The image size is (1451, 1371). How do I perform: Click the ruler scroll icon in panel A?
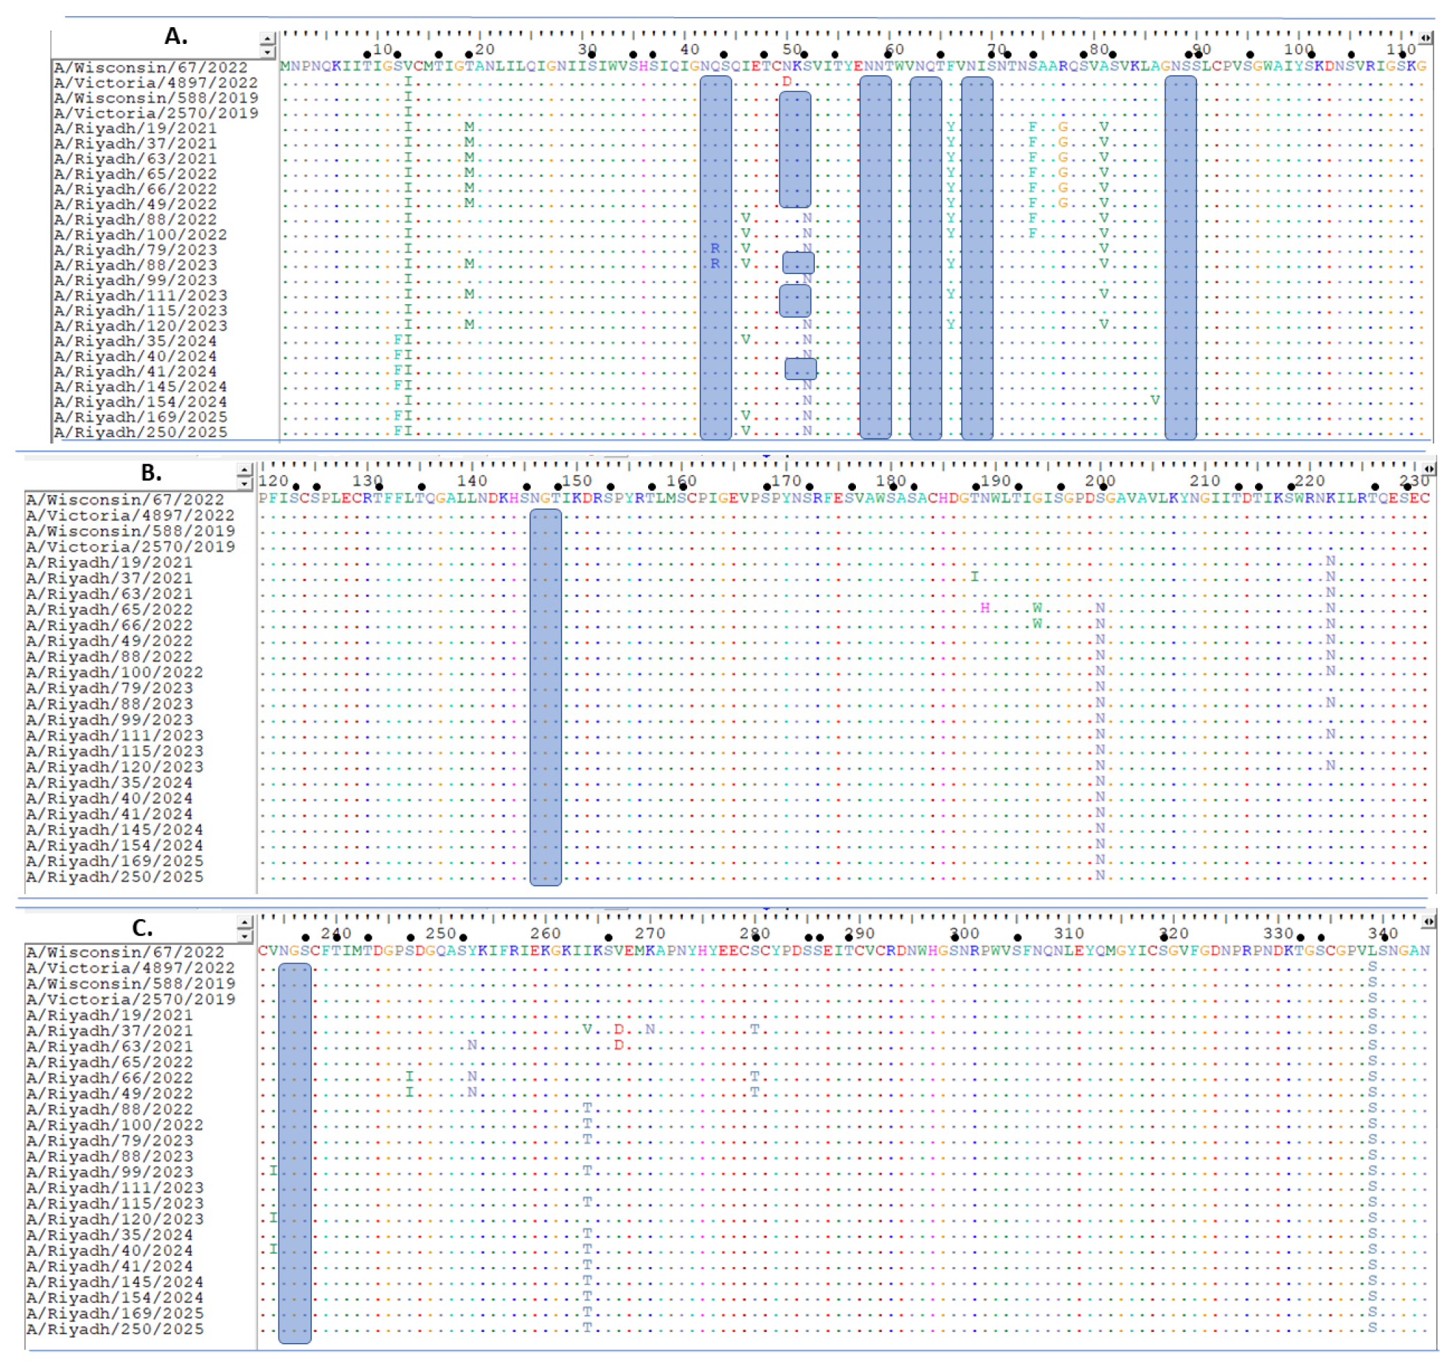(1426, 38)
